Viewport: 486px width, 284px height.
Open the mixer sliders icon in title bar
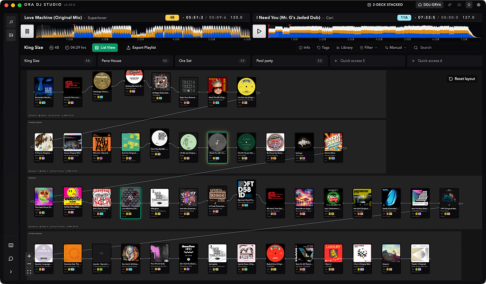click(x=459, y=5)
